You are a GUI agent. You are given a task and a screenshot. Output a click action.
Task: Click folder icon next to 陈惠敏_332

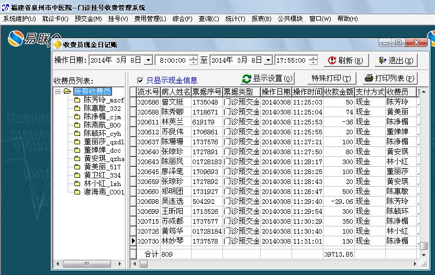point(77,108)
